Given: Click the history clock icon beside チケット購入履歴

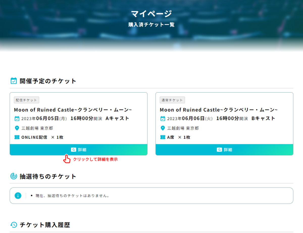Looking at the screenshot, I should (x=14, y=225).
